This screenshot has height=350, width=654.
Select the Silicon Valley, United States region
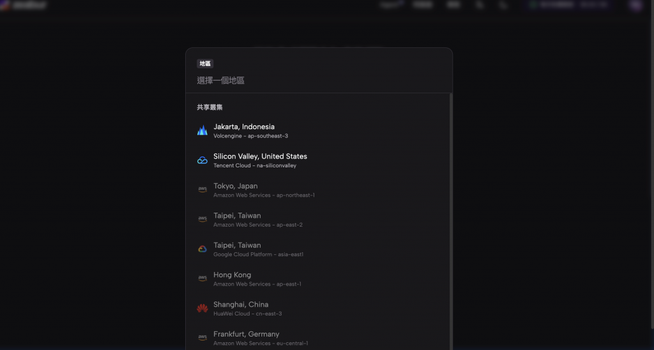coord(318,160)
